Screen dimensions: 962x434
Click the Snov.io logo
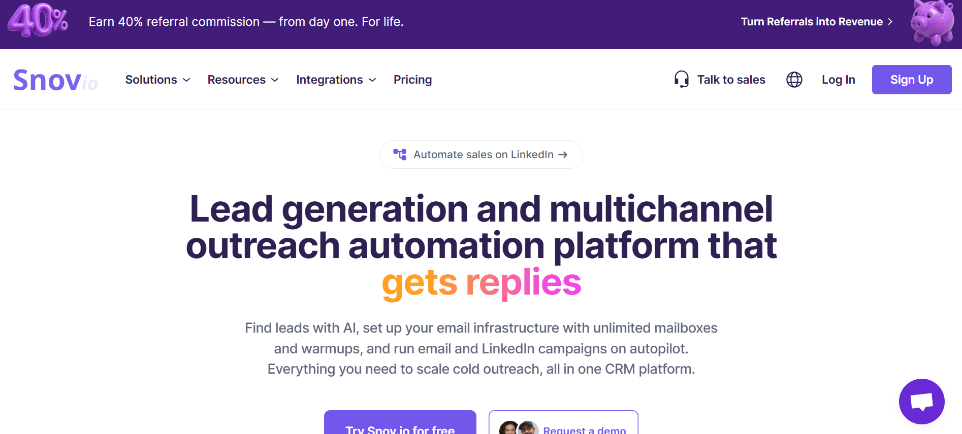tap(55, 80)
